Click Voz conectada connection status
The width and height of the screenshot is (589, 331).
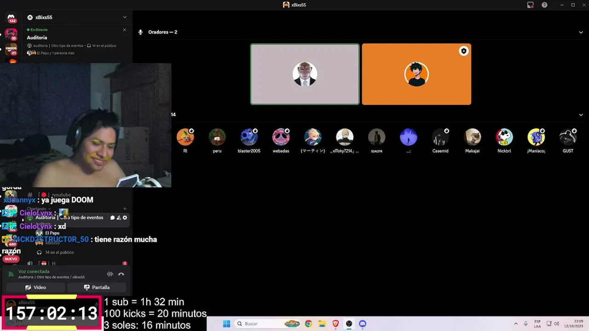[x=34, y=271]
